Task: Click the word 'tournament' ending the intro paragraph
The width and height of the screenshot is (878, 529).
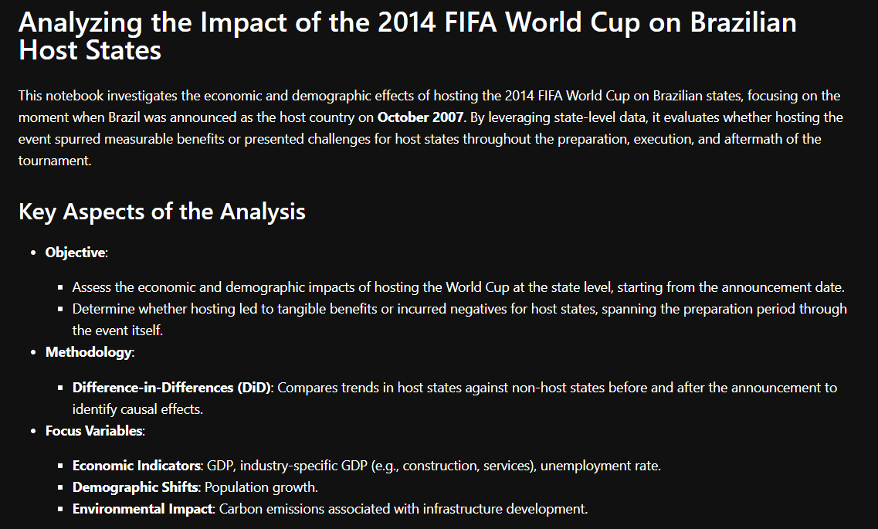Action: click(54, 161)
